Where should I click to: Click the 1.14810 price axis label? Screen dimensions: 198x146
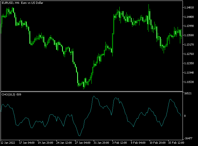189,7
